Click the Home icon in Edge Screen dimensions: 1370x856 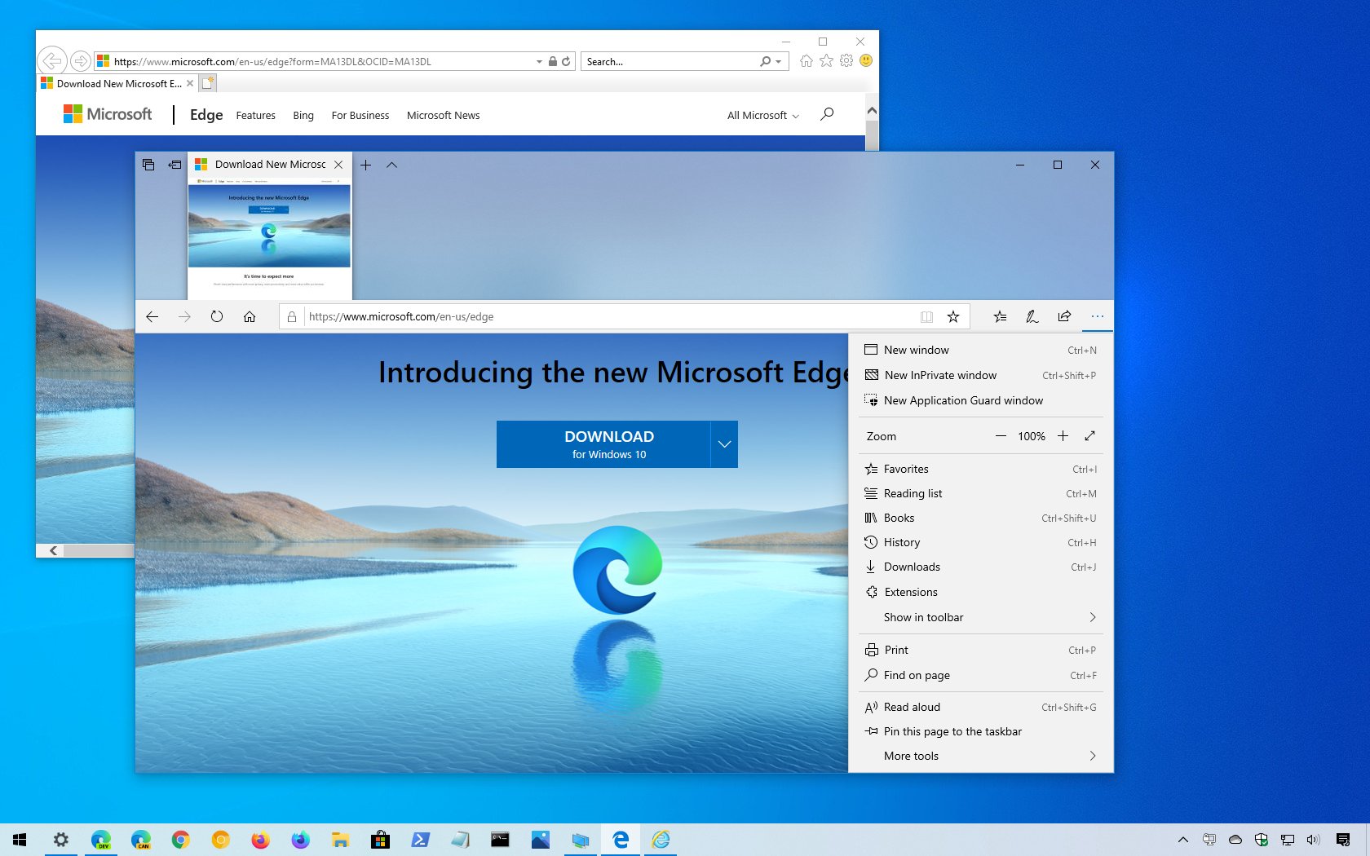pyautogui.click(x=250, y=316)
